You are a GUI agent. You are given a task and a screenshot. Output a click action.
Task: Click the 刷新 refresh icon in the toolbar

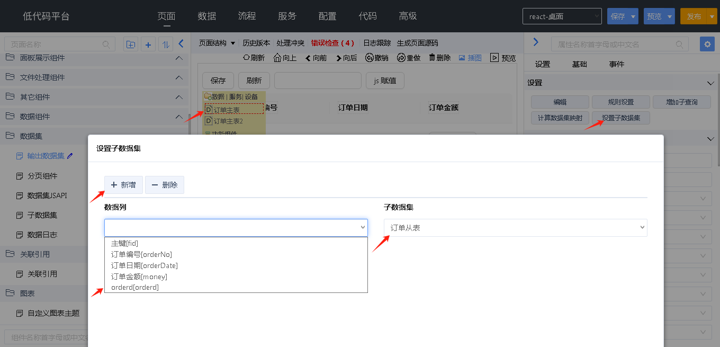[x=246, y=58]
